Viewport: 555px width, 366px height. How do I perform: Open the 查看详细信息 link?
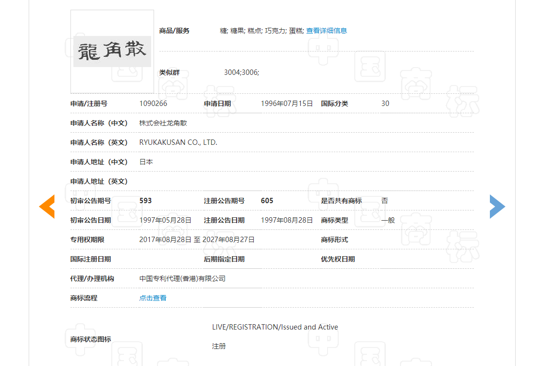[327, 31]
